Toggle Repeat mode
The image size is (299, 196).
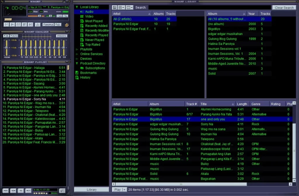click(58, 25)
